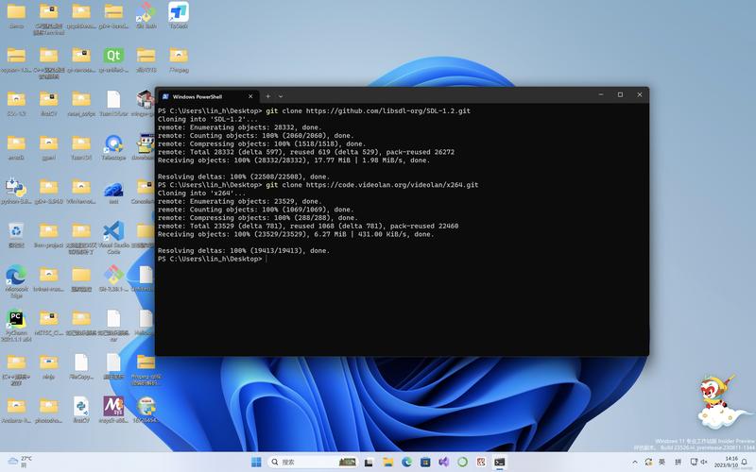The height and width of the screenshot is (472, 756).
Task: Select the FFmpeg folder on desktop
Action: click(179, 59)
